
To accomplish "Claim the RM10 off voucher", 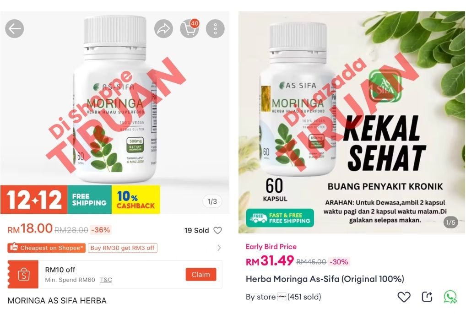I will (x=201, y=275).
